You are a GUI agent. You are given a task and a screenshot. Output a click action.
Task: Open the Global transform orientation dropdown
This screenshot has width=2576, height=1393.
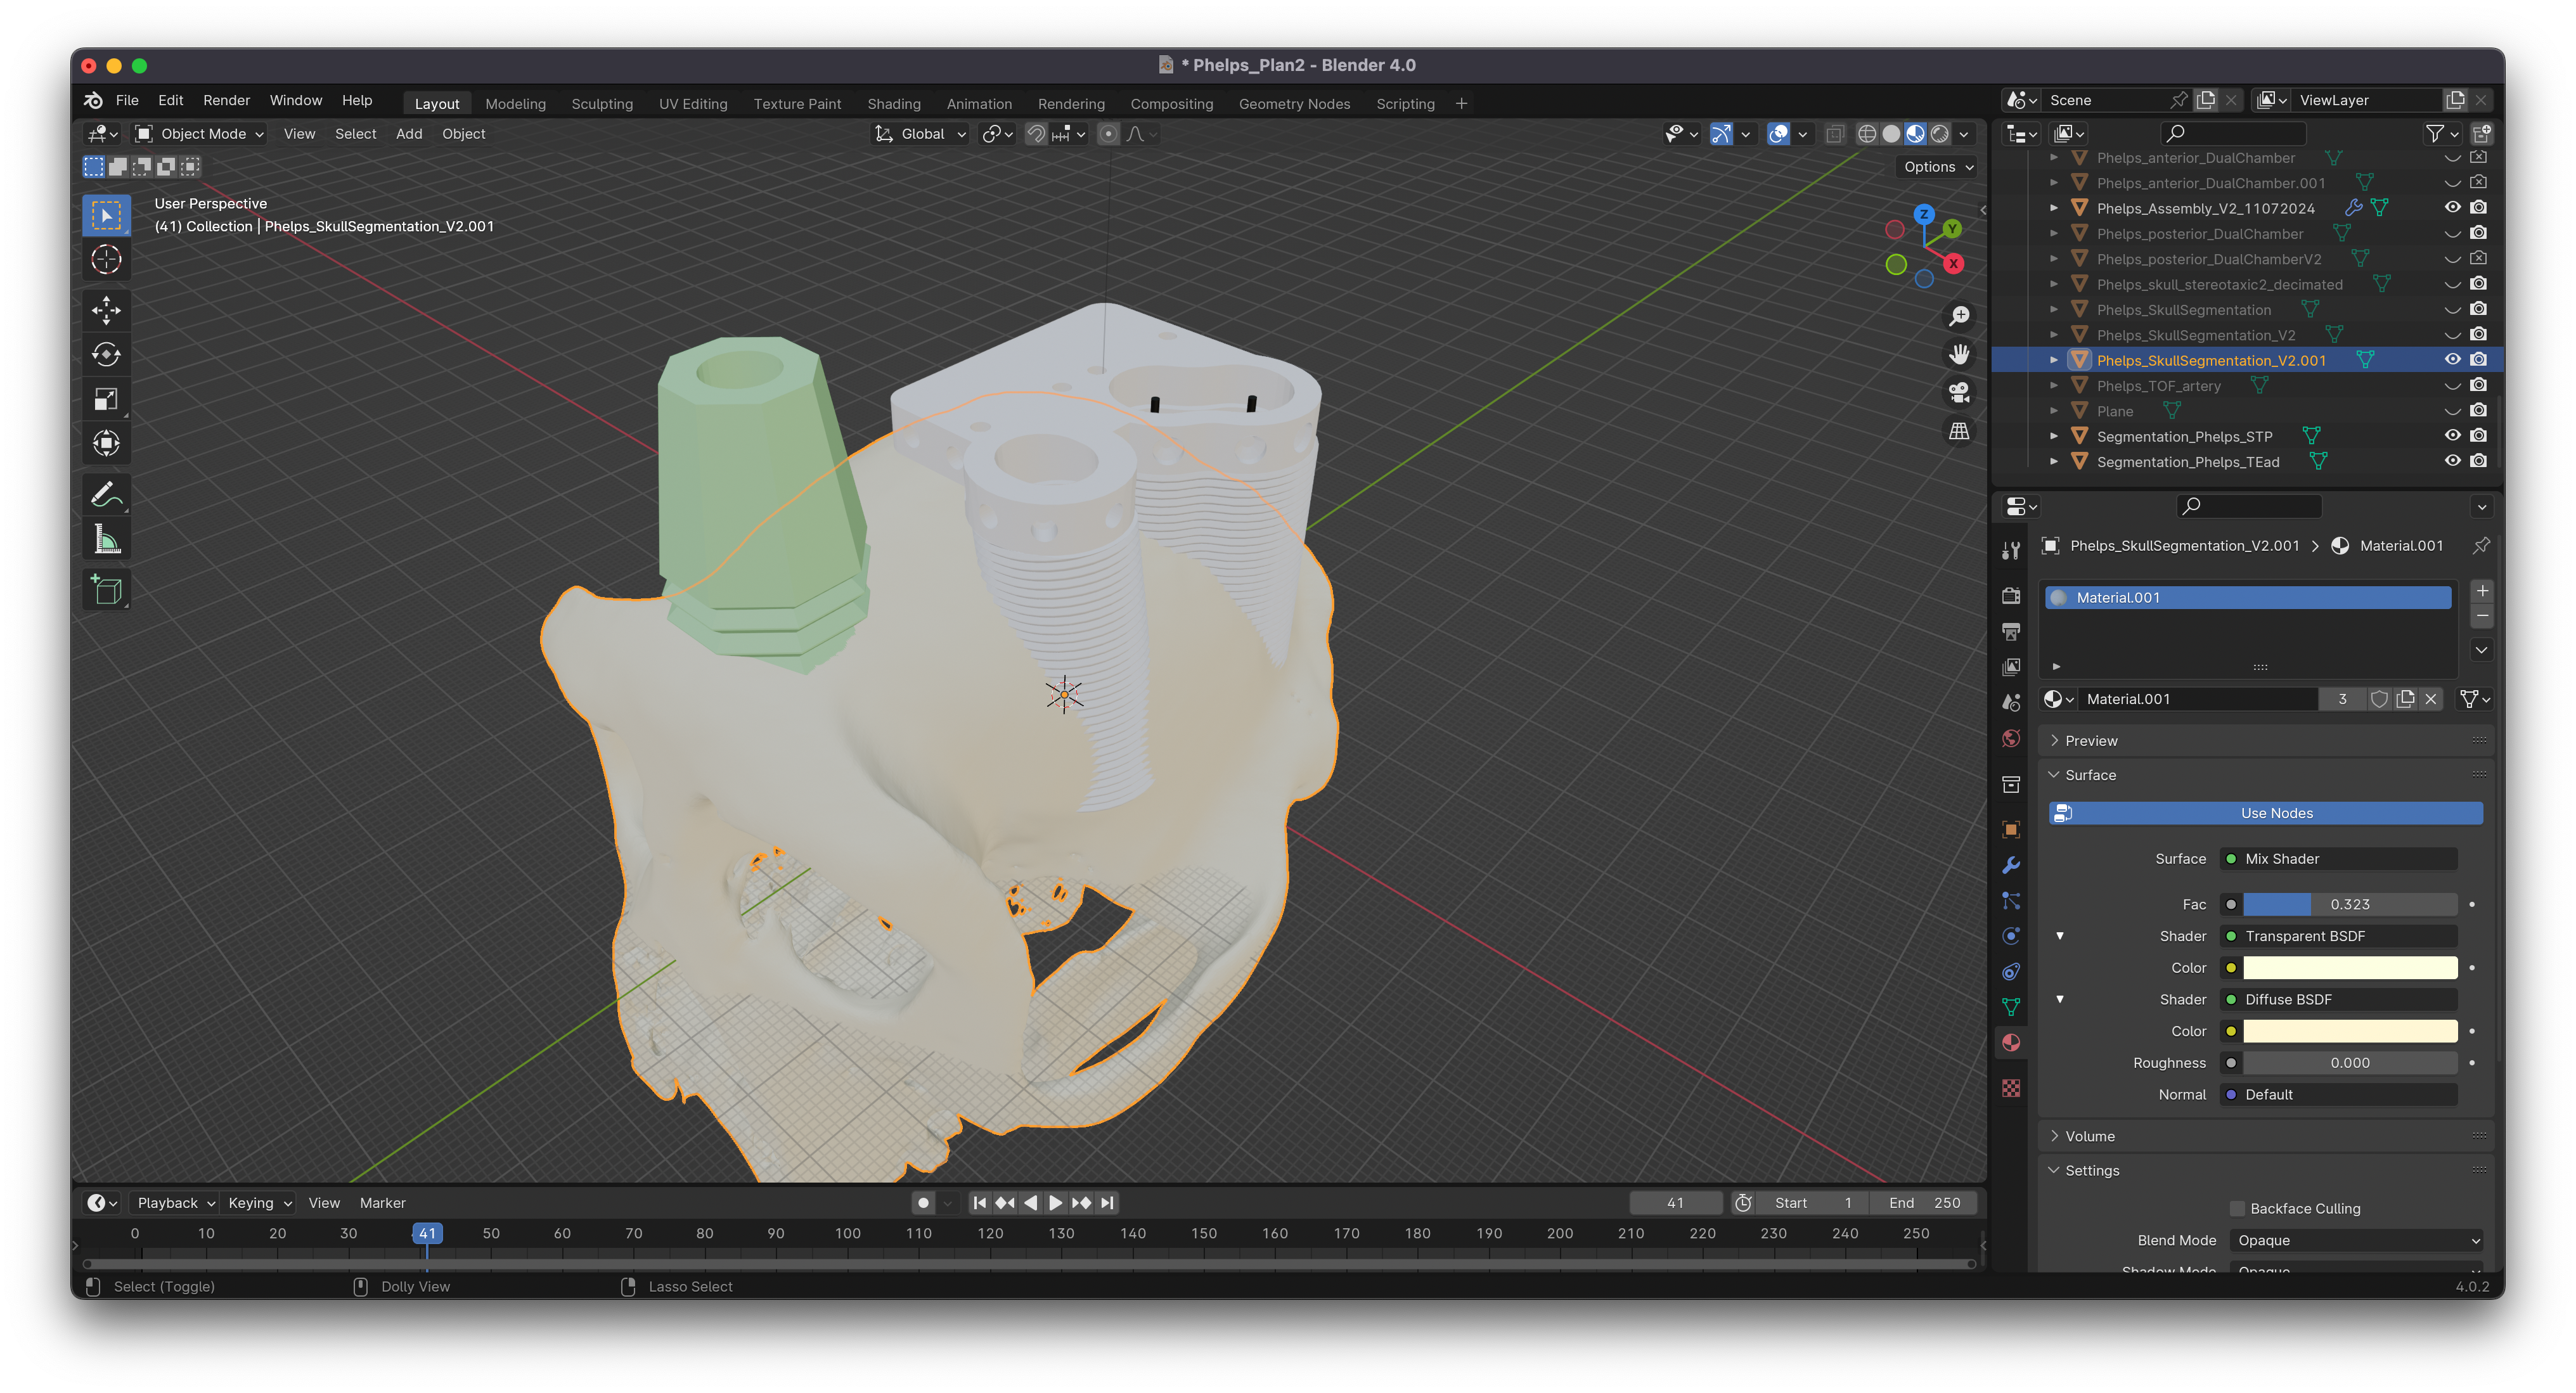click(920, 134)
